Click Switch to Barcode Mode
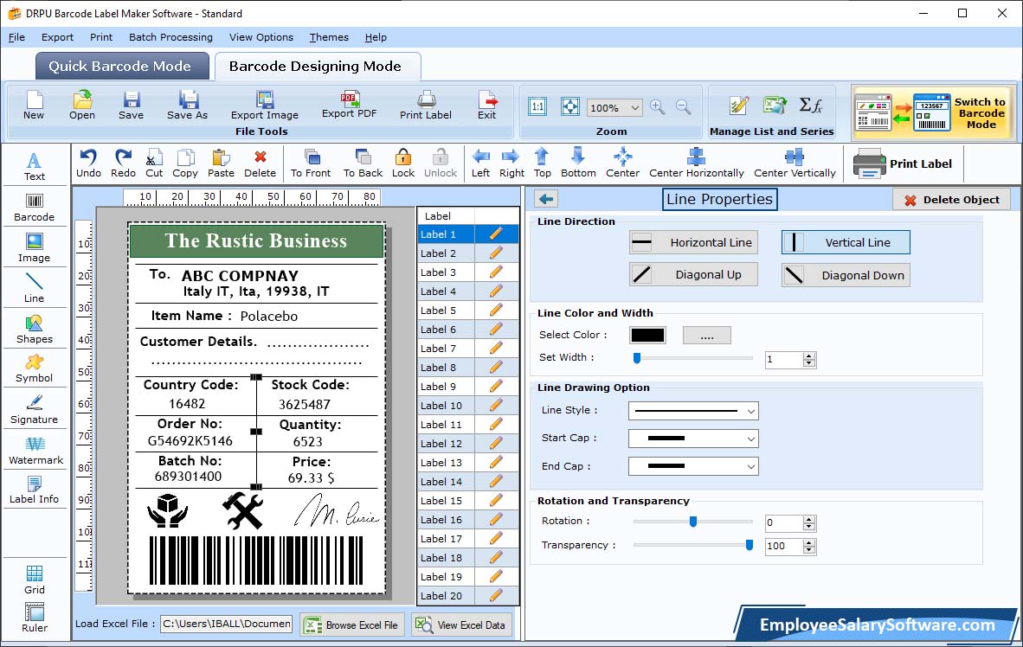This screenshot has width=1023, height=647. pos(932,112)
